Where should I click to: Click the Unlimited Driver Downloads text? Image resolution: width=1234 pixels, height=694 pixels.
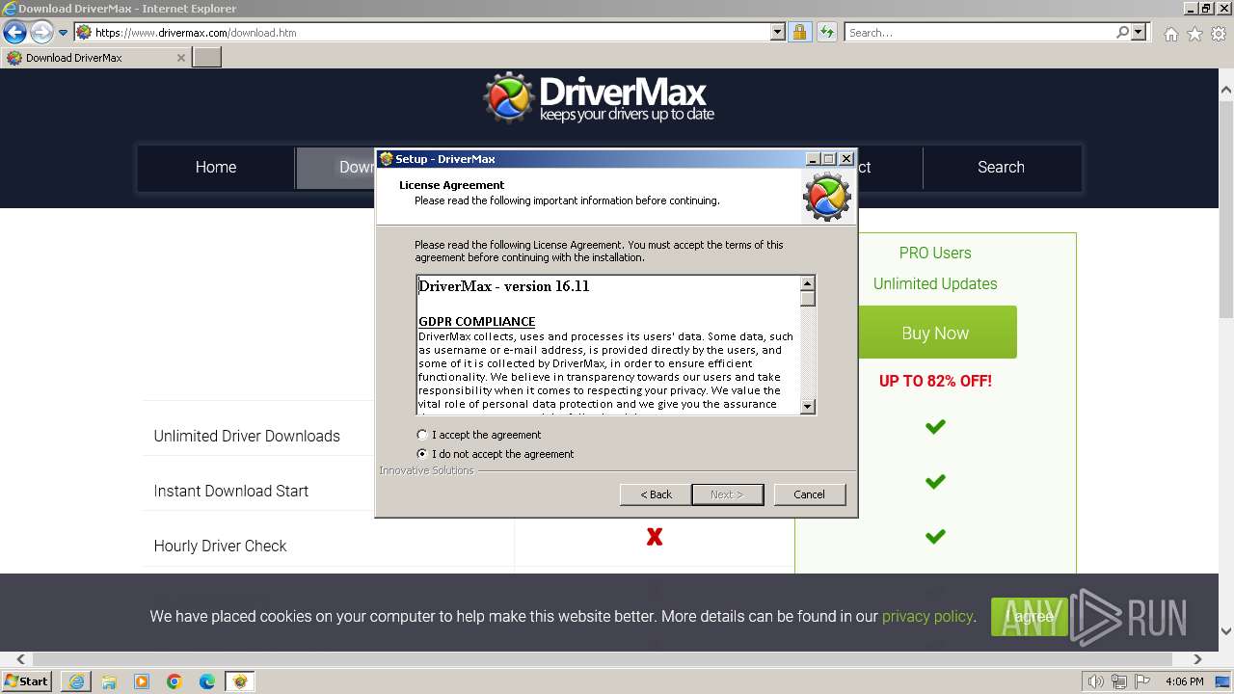247,436
